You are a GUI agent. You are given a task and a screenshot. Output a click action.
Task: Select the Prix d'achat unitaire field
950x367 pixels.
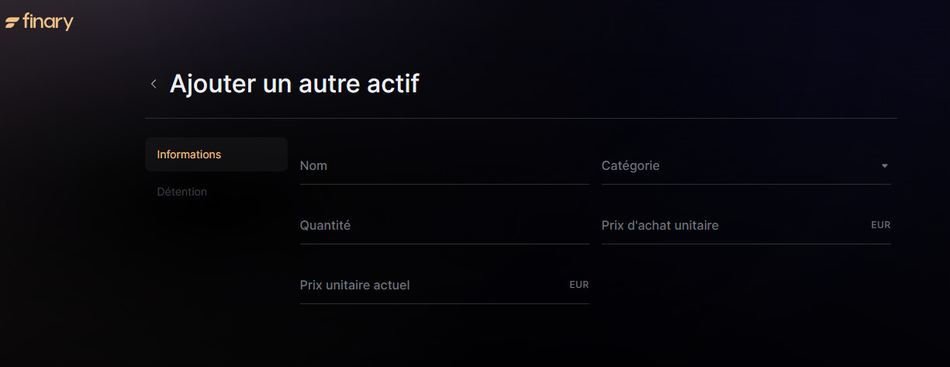(746, 226)
